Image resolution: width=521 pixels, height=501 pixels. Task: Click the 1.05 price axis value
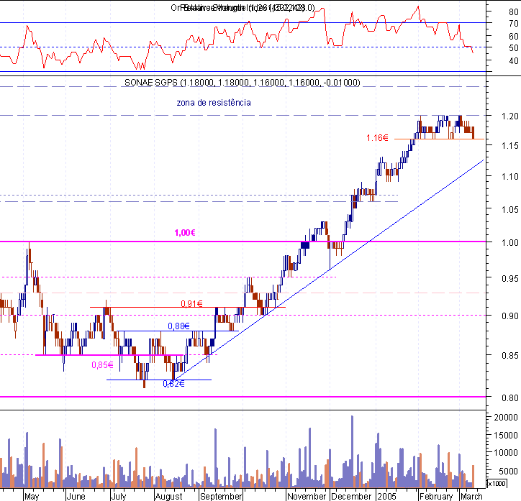[x=510, y=210]
